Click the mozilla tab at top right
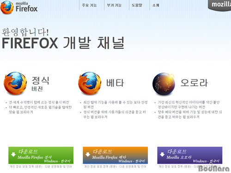231x173 pixels. [219, 5]
